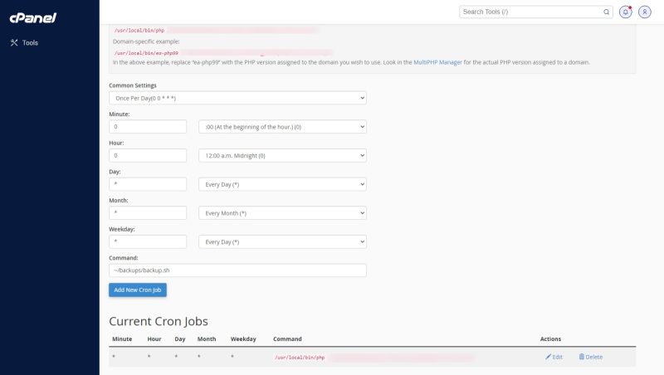Click the Delete trash icon for cron job

[x=582, y=357]
